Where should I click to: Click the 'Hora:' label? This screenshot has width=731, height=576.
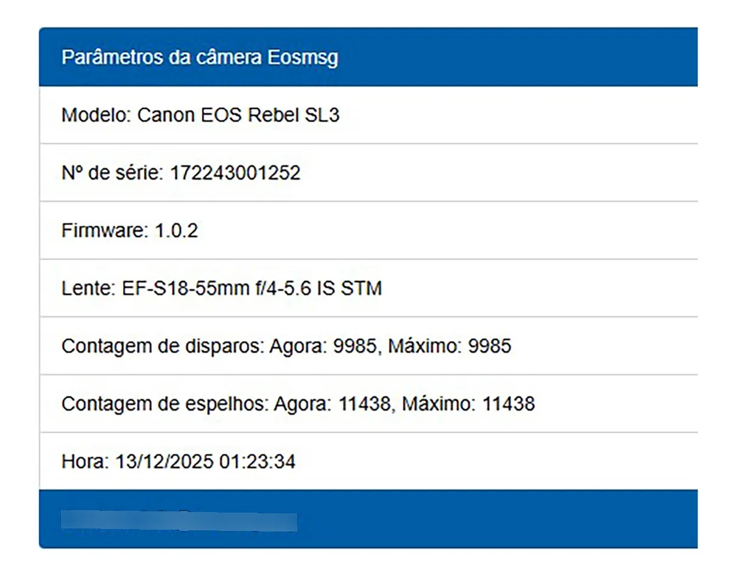(x=86, y=461)
